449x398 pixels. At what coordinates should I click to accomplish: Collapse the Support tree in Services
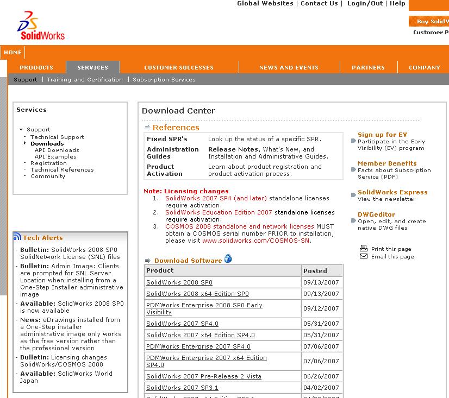(21, 130)
